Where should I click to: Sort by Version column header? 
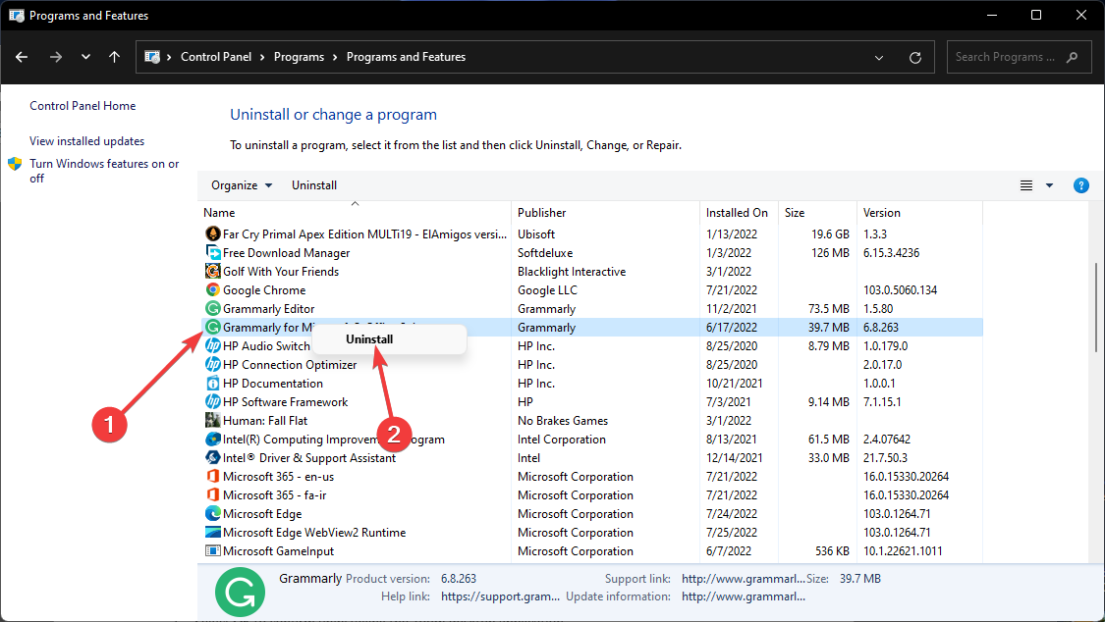click(x=919, y=213)
